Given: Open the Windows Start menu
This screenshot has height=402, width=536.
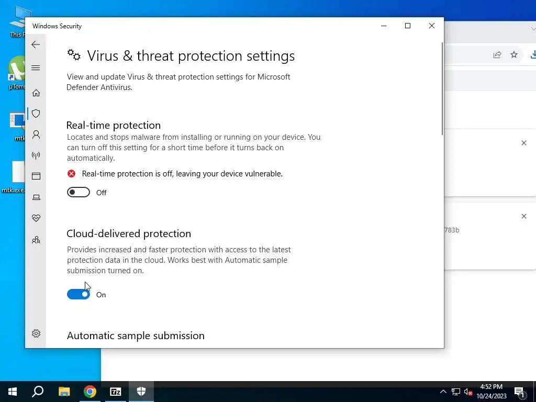Looking at the screenshot, I should point(13,392).
